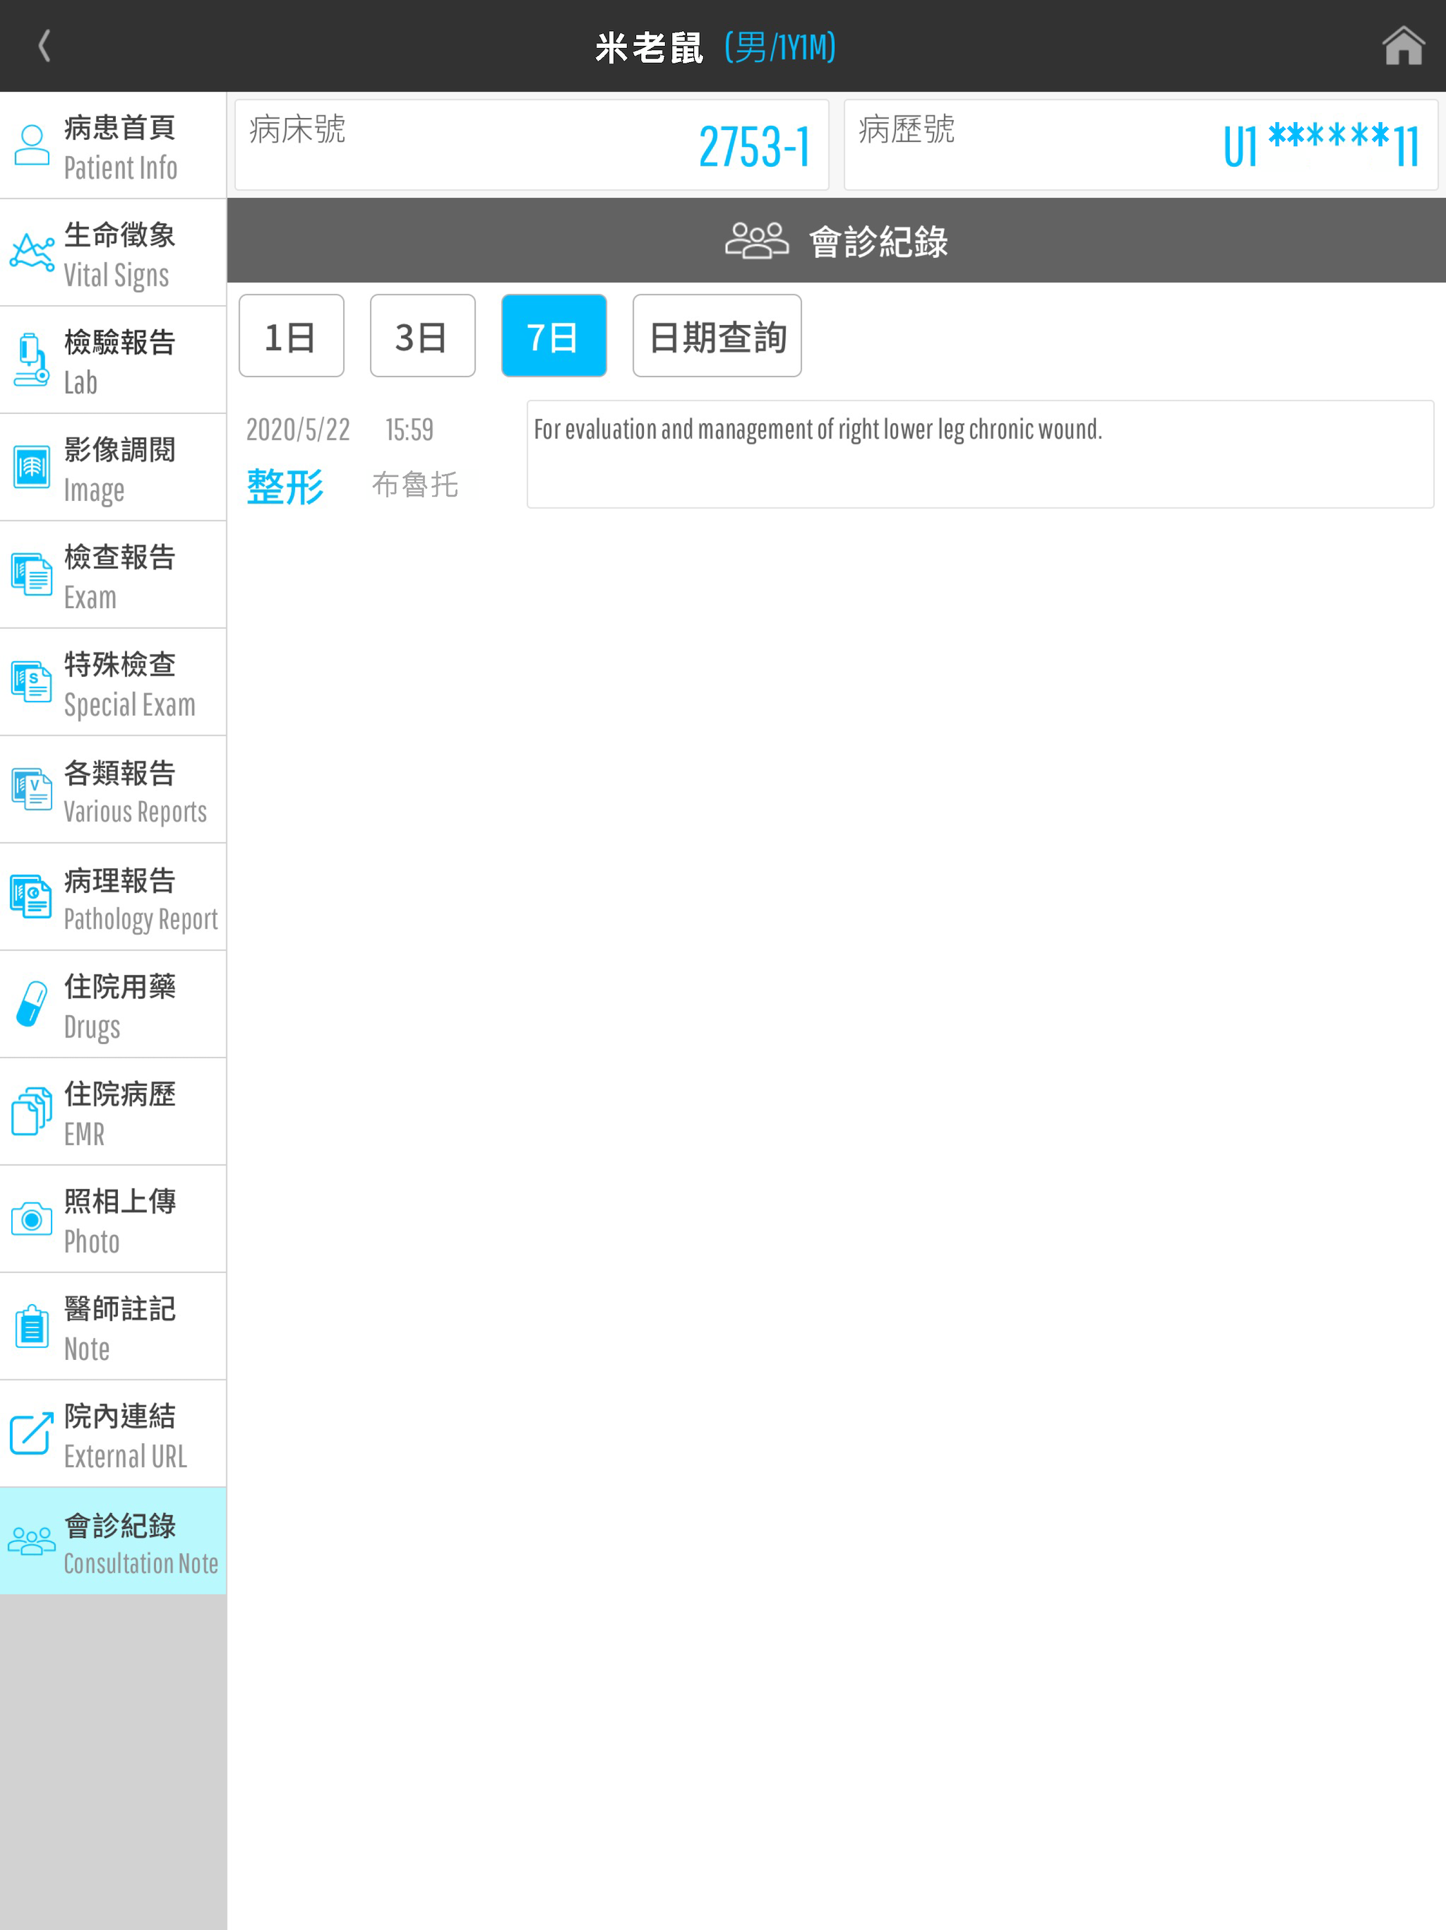Screen dimensions: 1446x1930
Task: Filter records to 3日
Action: click(422, 336)
